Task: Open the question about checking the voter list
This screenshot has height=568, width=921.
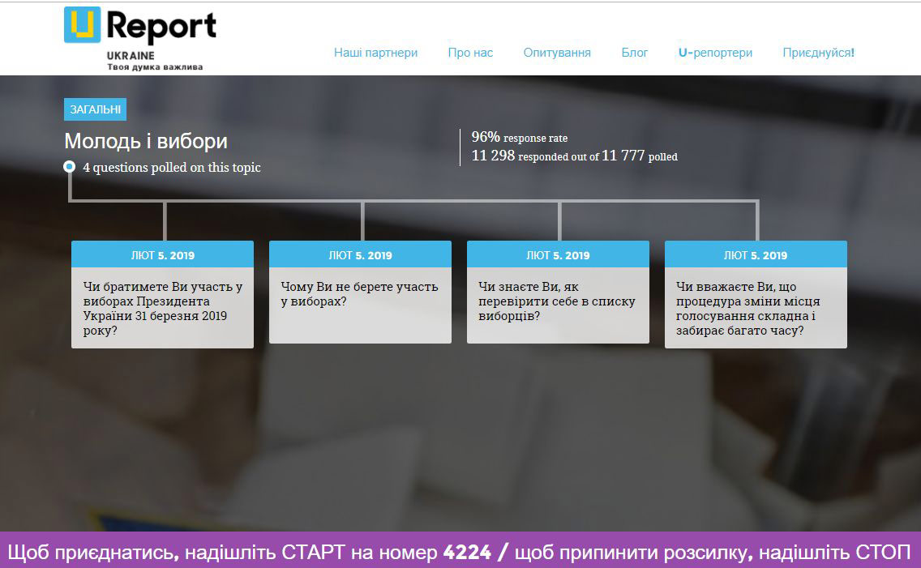Action: (557, 301)
